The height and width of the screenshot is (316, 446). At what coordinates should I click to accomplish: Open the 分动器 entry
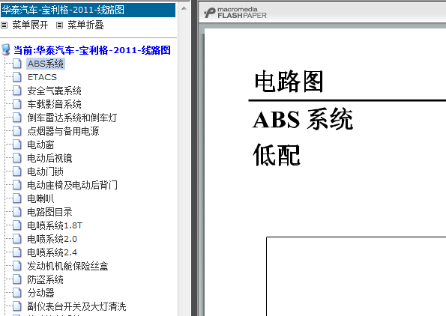(x=40, y=293)
